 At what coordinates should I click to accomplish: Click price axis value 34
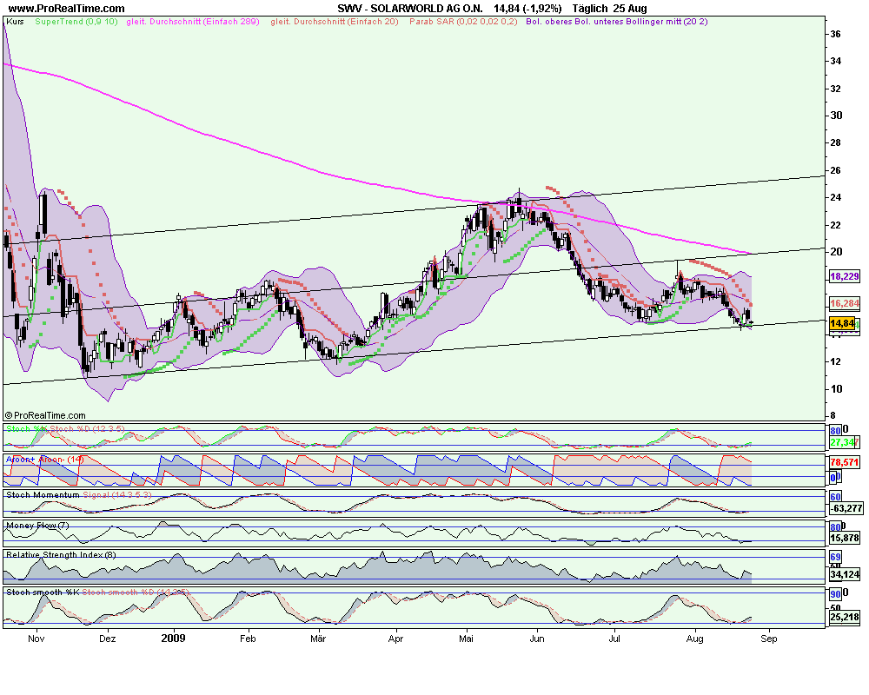tap(836, 61)
